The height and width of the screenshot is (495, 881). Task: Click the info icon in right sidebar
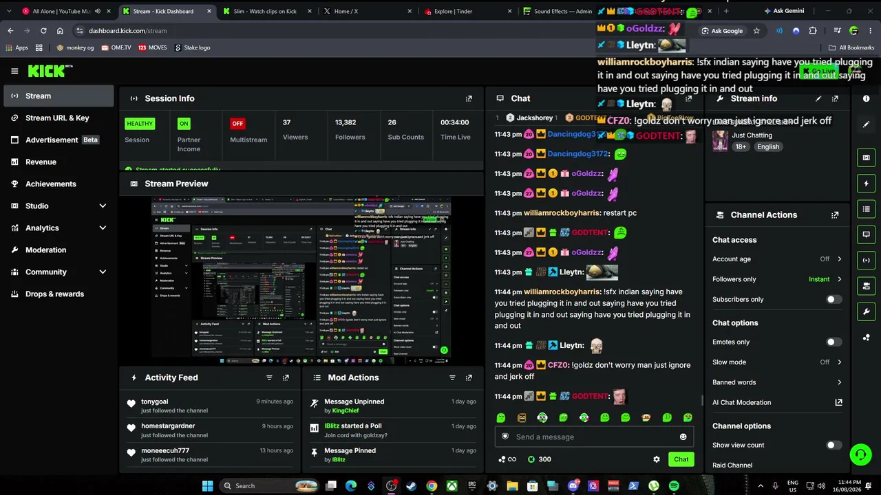click(x=866, y=98)
